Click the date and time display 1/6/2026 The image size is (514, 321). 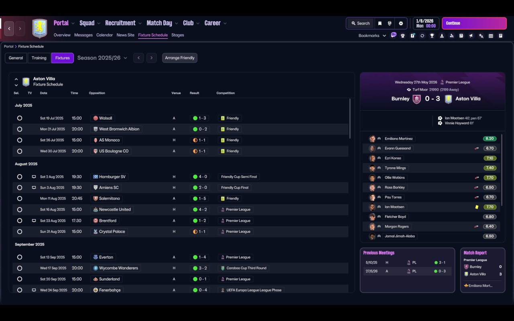(x=426, y=23)
